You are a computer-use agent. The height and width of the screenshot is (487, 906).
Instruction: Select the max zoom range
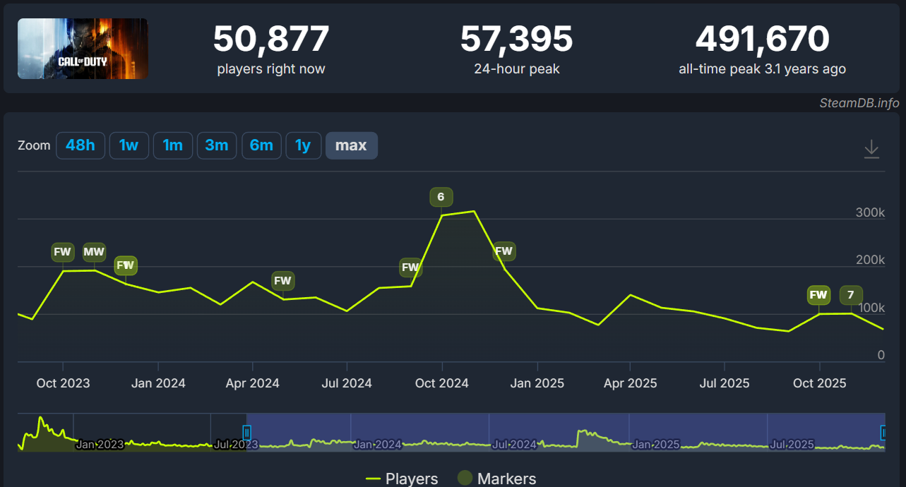[x=351, y=145]
